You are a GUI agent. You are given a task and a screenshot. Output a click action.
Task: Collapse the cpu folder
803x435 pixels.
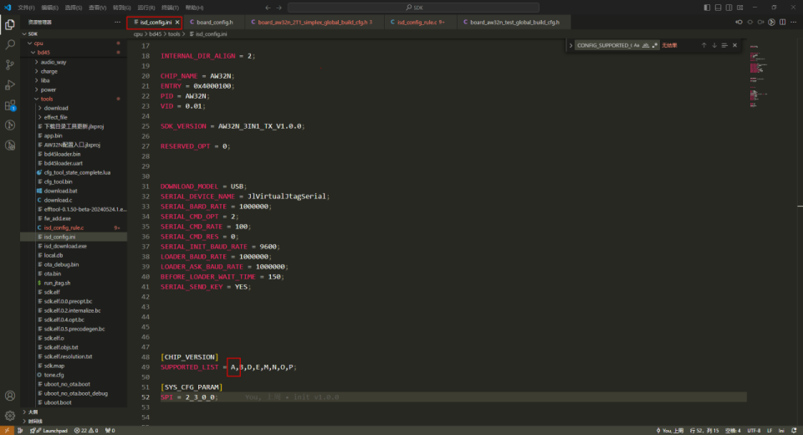tap(74, 43)
